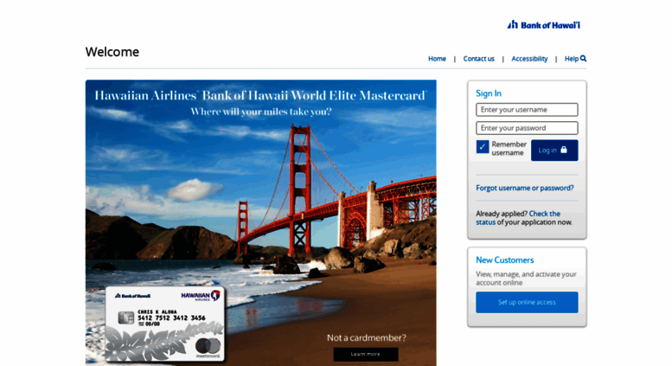Open the Help navigation link
The image size is (672, 366).
(572, 59)
